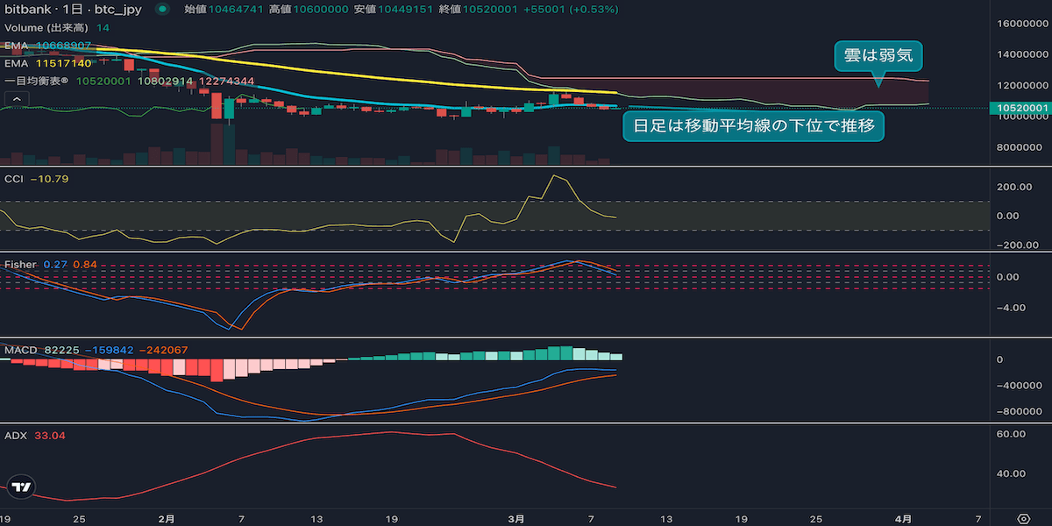1052x526 pixels.
Task: Select the MACD indicator label
Action: 20,350
